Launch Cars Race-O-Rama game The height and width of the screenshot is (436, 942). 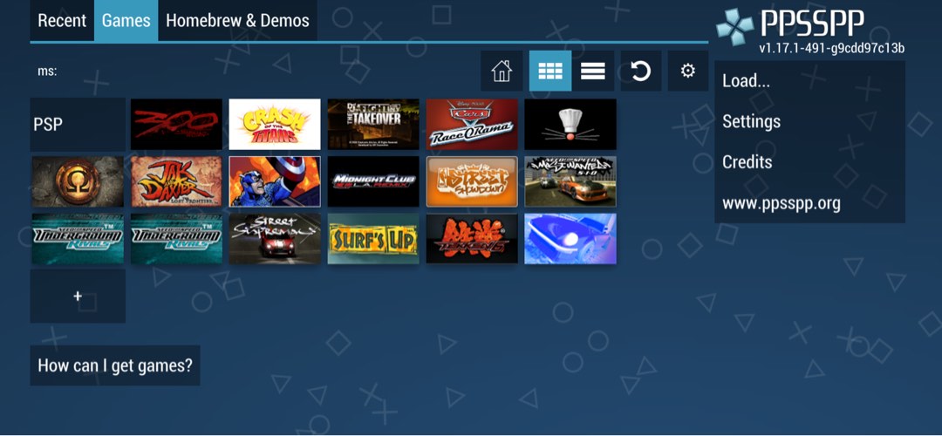pyautogui.click(x=472, y=125)
